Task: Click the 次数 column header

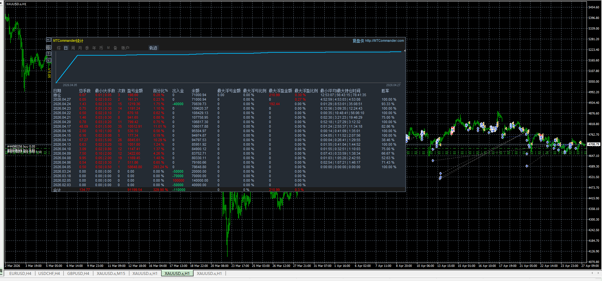Action: 121,91
